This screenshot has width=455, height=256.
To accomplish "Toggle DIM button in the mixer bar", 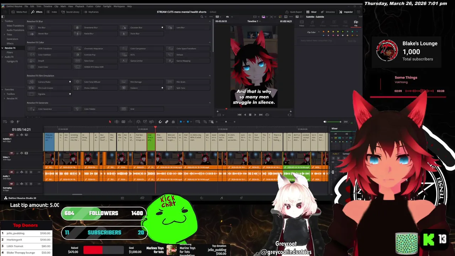I will (x=346, y=122).
